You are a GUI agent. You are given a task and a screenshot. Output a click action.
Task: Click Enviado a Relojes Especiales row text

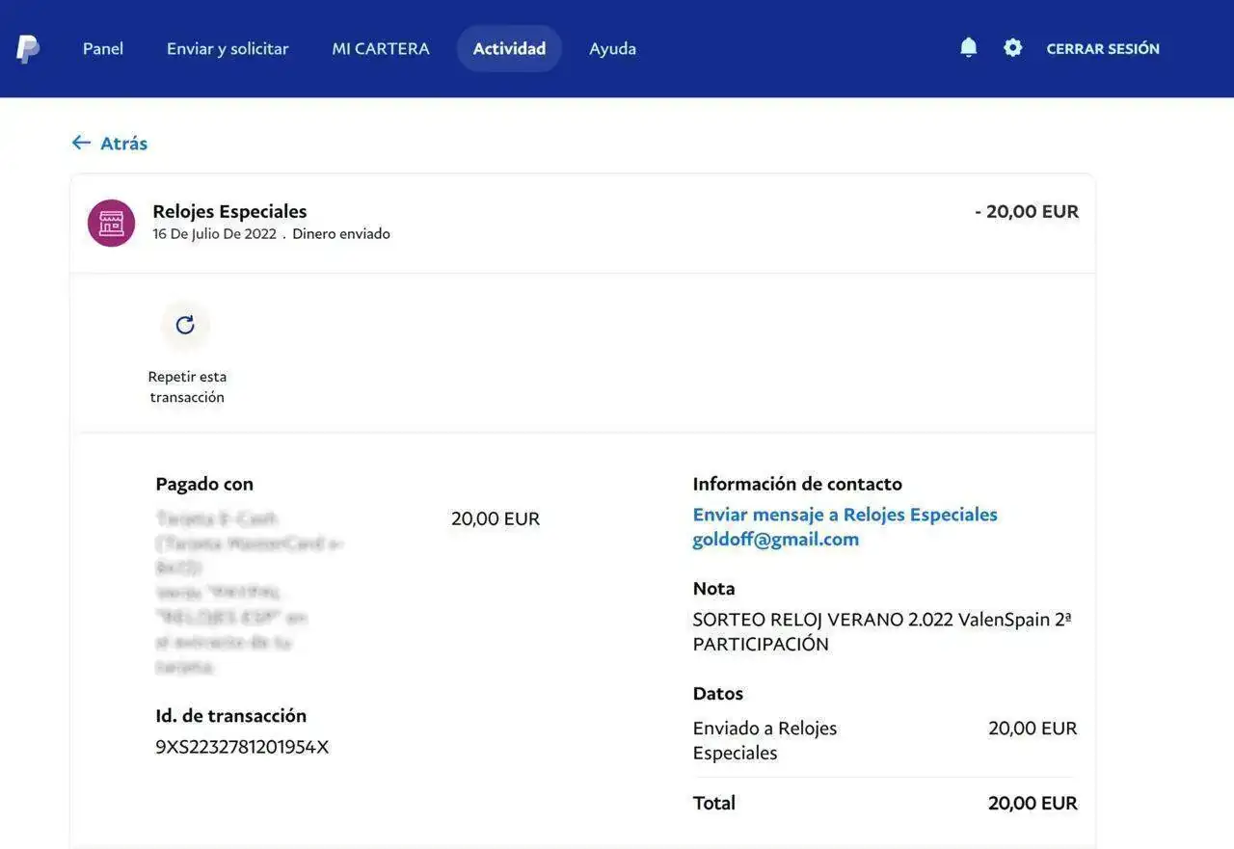pos(765,740)
